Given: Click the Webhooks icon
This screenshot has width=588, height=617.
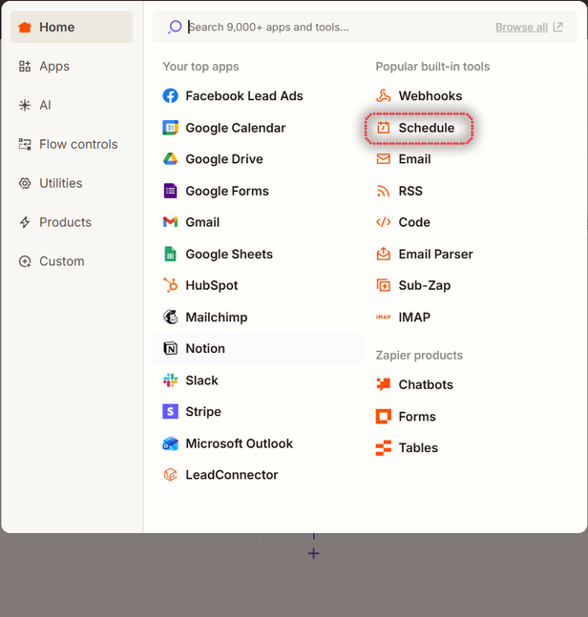Looking at the screenshot, I should [x=383, y=95].
